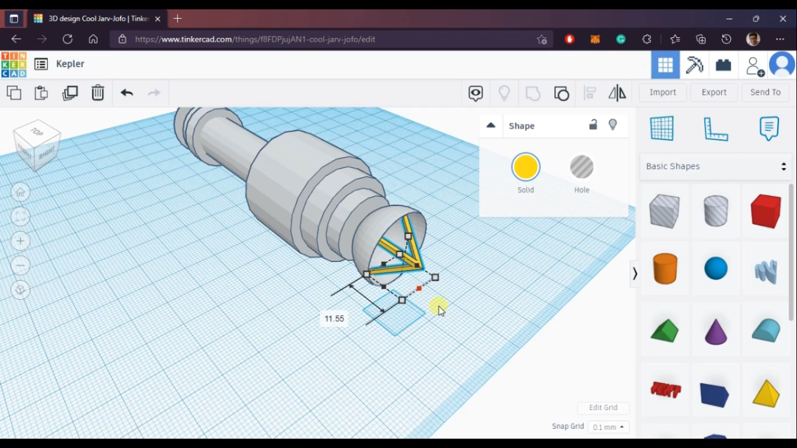The image size is (797, 448).
Task: Pick the Box hole shape
Action: point(665,211)
